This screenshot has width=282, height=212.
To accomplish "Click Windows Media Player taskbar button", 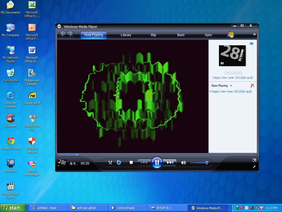I will pos(208,208).
